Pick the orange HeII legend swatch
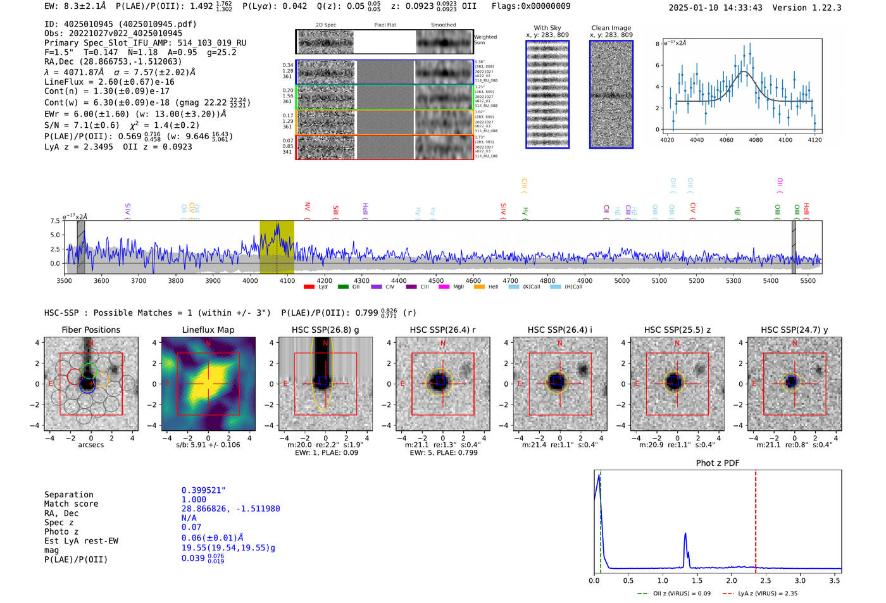886x603 pixels. tap(479, 287)
